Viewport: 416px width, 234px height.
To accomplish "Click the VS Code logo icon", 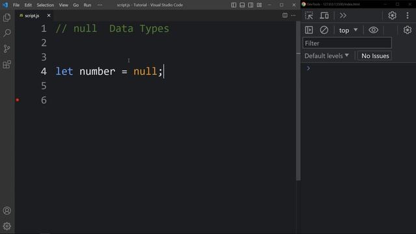I will pos(5,5).
